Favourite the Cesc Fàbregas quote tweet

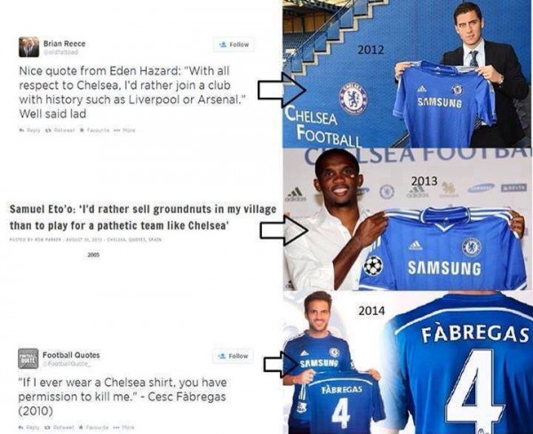pyautogui.click(x=94, y=427)
